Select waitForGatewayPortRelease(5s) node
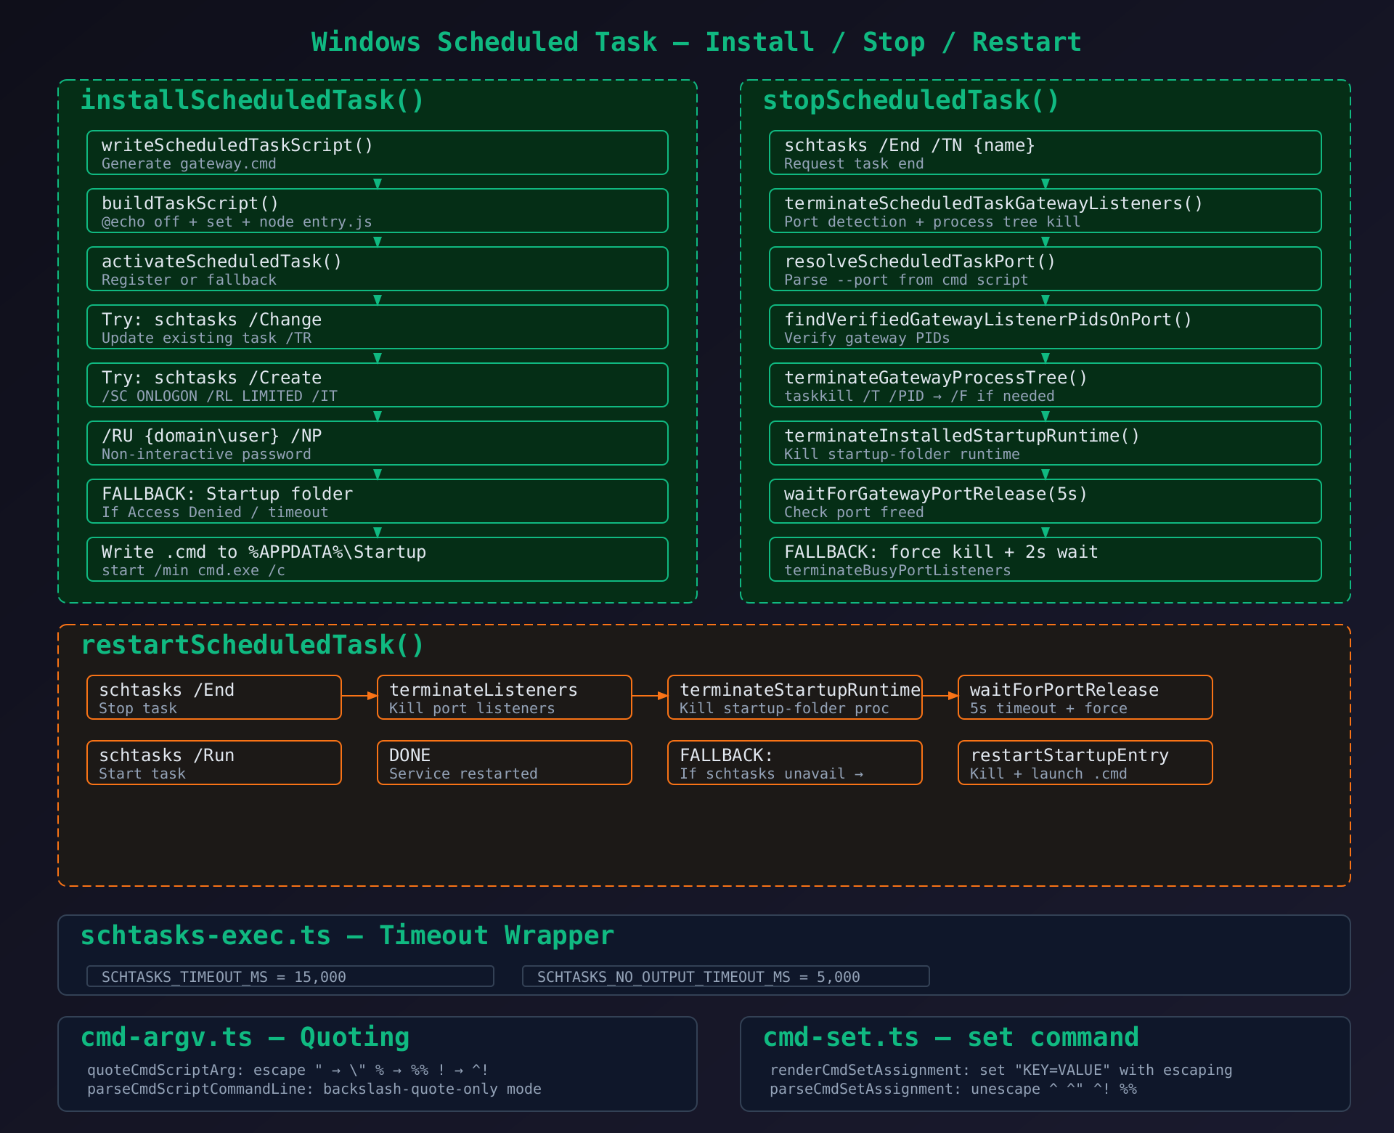The image size is (1394, 1133). point(1045,501)
